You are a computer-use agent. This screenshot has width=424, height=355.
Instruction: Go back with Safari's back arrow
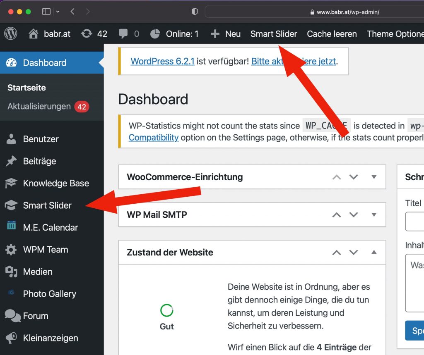pos(72,12)
